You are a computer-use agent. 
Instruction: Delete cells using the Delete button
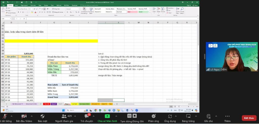tap(158, 11)
